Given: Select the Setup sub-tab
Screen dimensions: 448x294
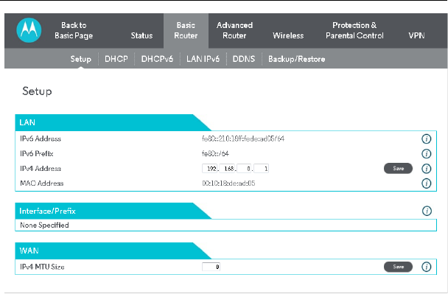Looking at the screenshot, I should coord(81,59).
